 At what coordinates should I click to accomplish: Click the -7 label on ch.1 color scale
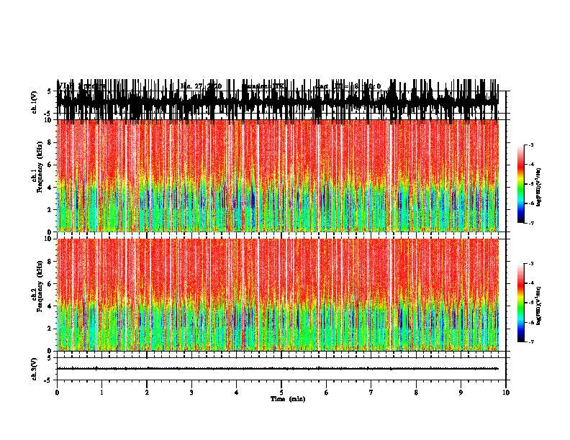(x=530, y=223)
